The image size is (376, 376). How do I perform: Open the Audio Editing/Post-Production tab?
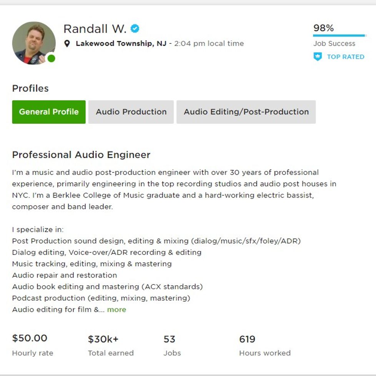pos(246,112)
